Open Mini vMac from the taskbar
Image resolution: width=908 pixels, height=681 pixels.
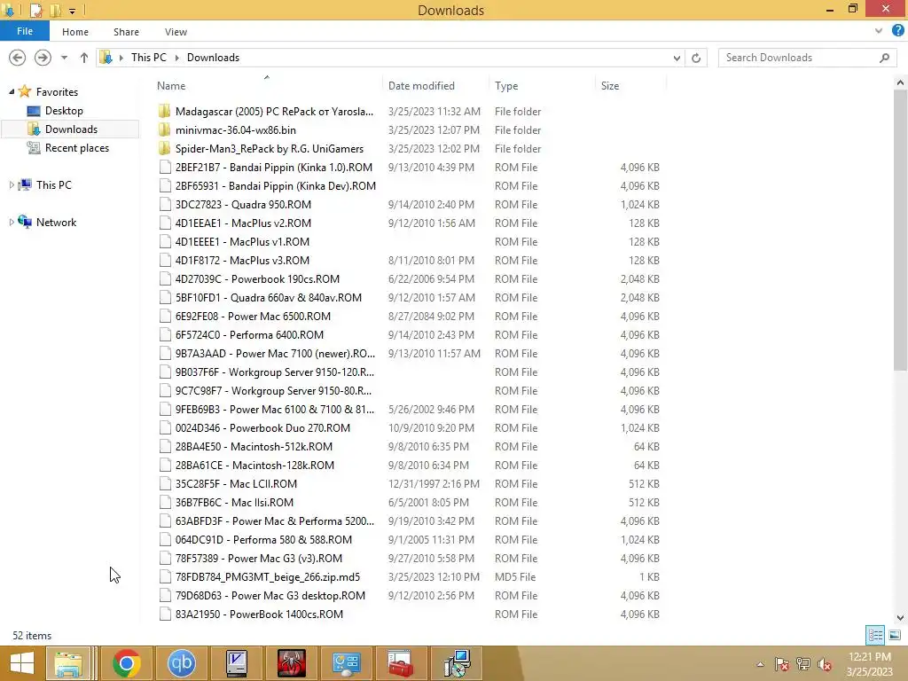click(236, 663)
